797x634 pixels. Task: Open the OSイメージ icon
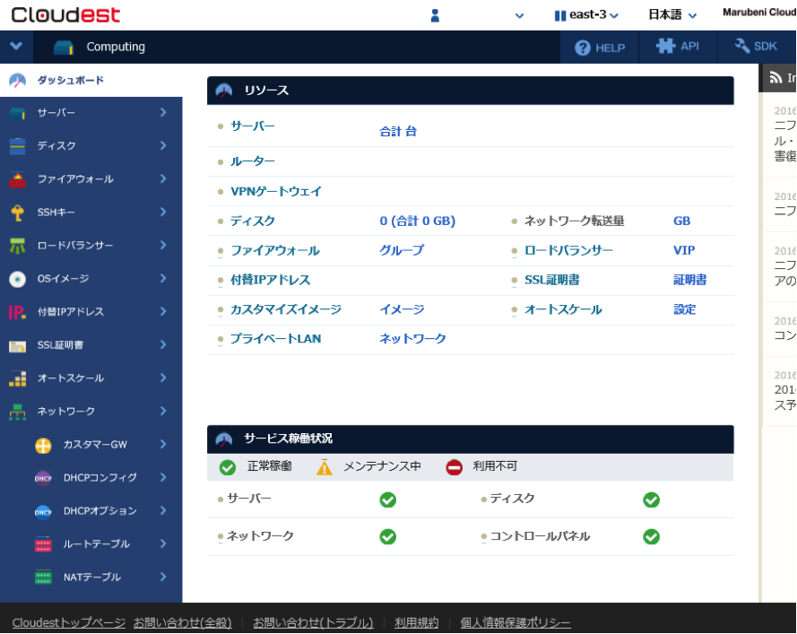16,278
